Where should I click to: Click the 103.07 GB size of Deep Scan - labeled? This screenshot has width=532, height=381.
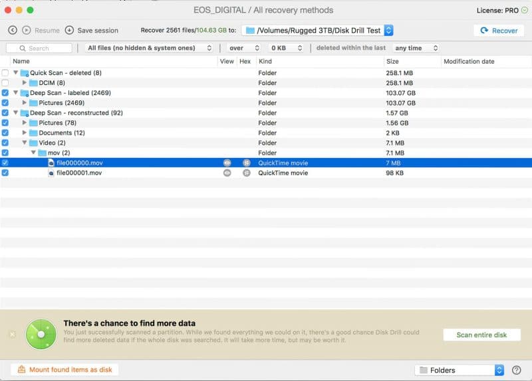400,93
